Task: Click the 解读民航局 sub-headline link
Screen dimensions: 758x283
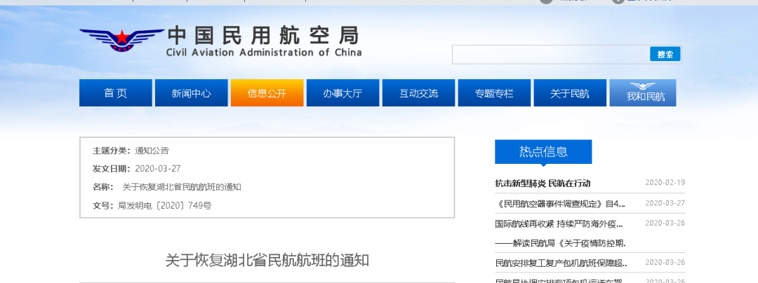Action: 559,243
